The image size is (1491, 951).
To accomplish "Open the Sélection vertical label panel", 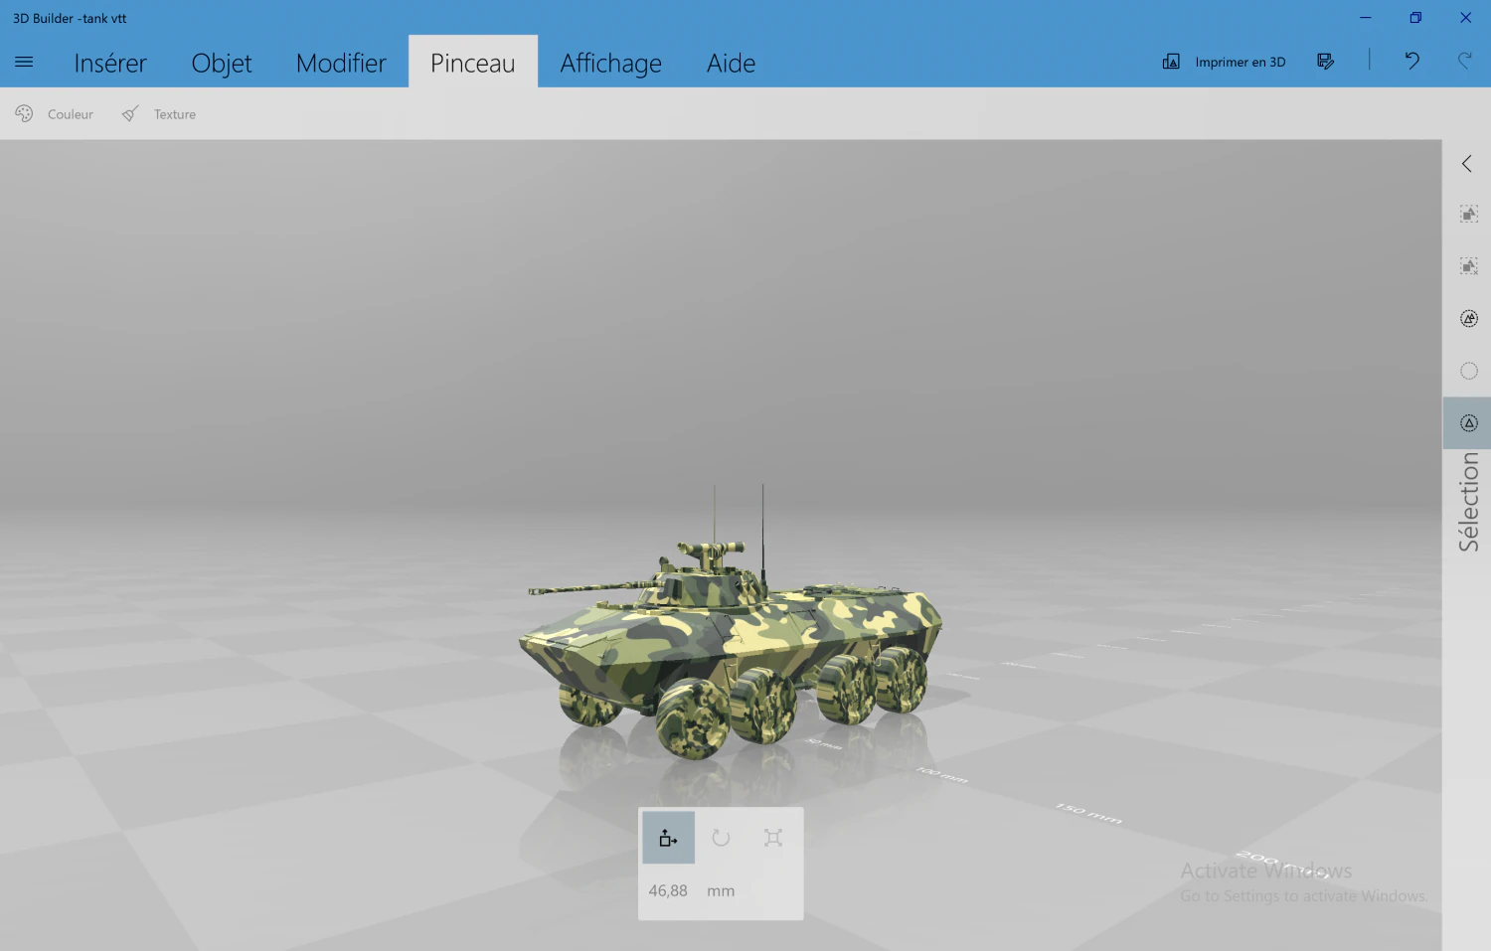I will pyautogui.click(x=1468, y=502).
